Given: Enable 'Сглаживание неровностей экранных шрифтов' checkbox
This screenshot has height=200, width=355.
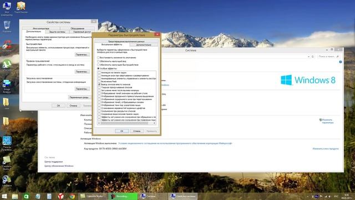Looking at the screenshot, I should click(99, 108).
